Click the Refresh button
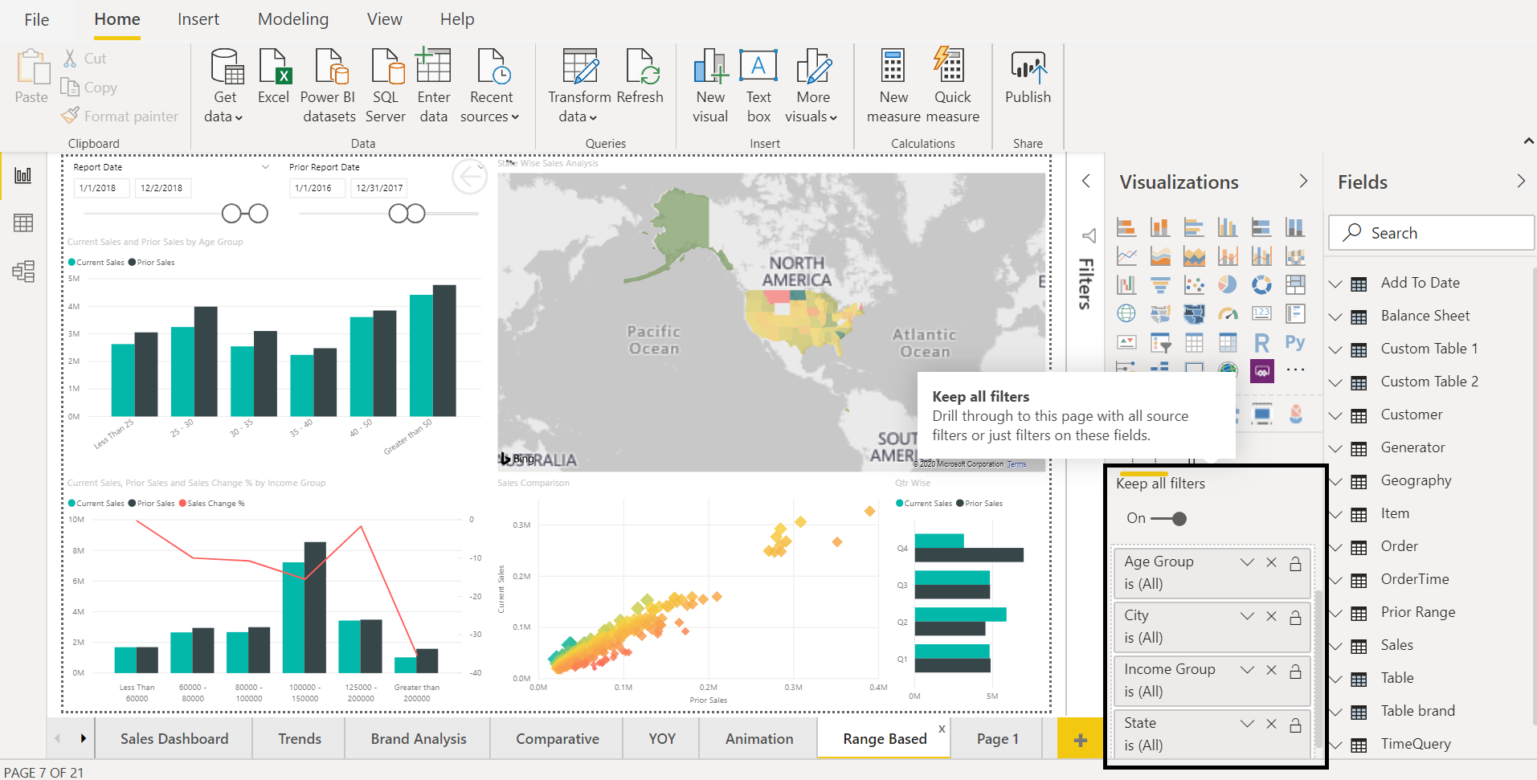Image resolution: width=1537 pixels, height=780 pixels. click(640, 77)
